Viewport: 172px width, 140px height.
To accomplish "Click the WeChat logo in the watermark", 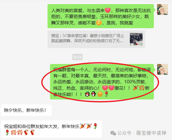I will pos(113,133).
